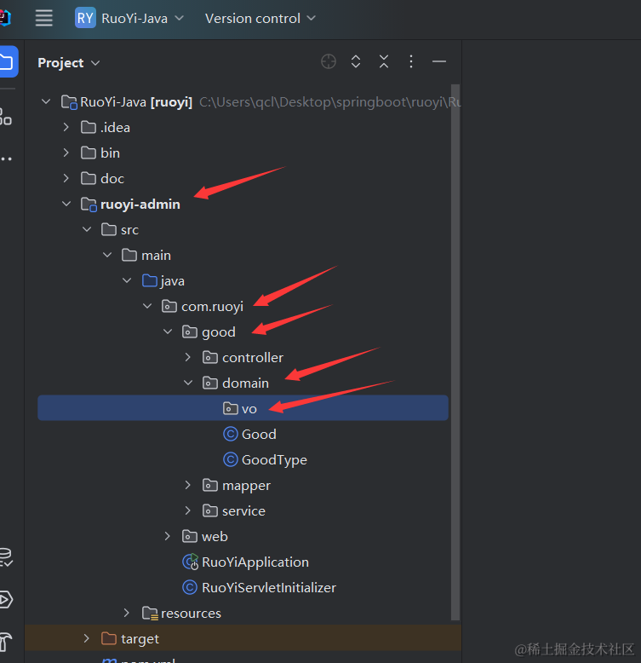The width and height of the screenshot is (641, 663).
Task: Click the Project tree vertical scrollbar
Action: [x=455, y=341]
